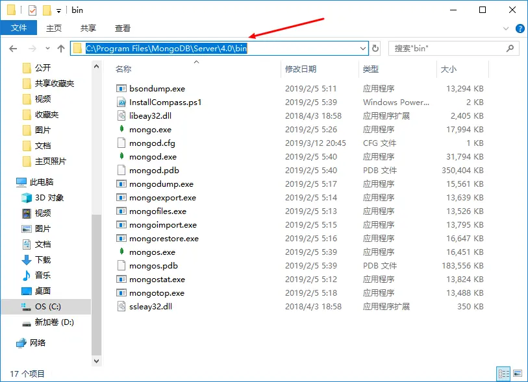Refresh the current folder view
The image size is (528, 382).
coord(375,49)
